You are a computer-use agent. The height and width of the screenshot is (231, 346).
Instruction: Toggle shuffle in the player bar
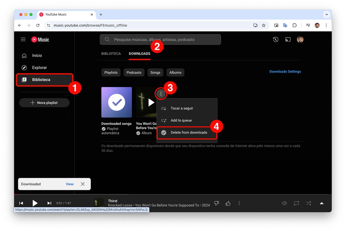pyautogui.click(x=308, y=203)
